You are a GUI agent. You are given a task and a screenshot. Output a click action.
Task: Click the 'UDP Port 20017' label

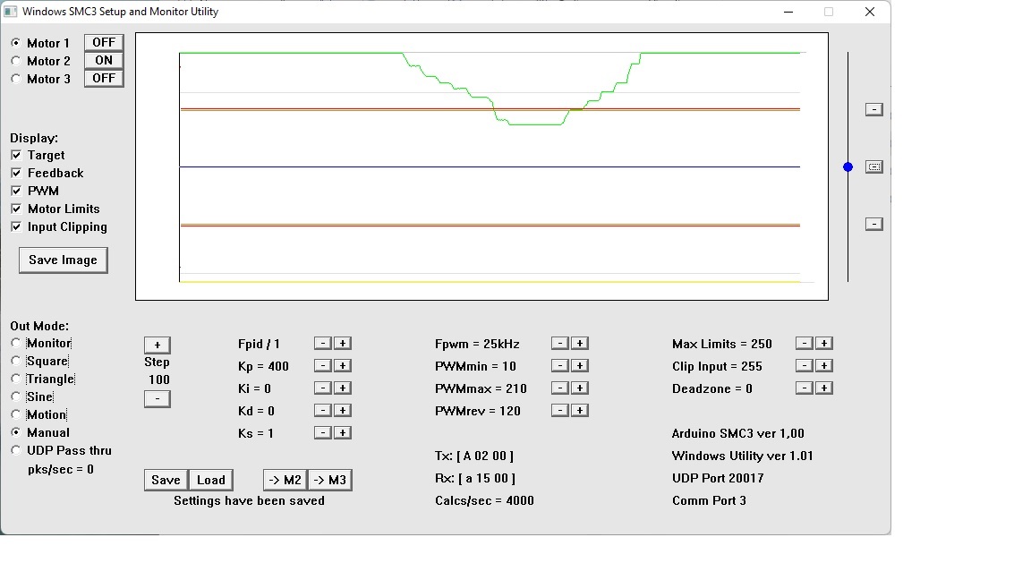(x=718, y=478)
